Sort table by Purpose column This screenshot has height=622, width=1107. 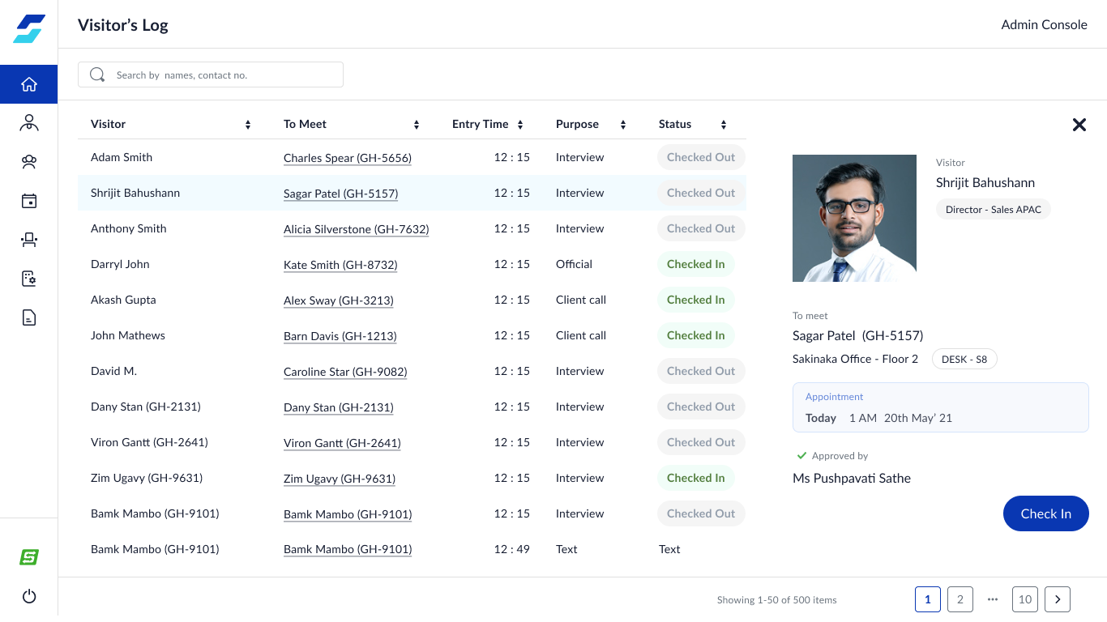tap(623, 125)
